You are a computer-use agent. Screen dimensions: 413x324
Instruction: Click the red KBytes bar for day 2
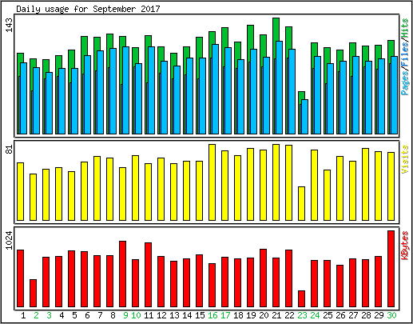(x=33, y=293)
